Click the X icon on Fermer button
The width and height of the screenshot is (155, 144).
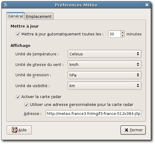[126, 130]
